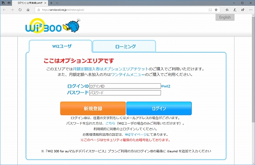Click the blue ログイン button

click(159, 108)
